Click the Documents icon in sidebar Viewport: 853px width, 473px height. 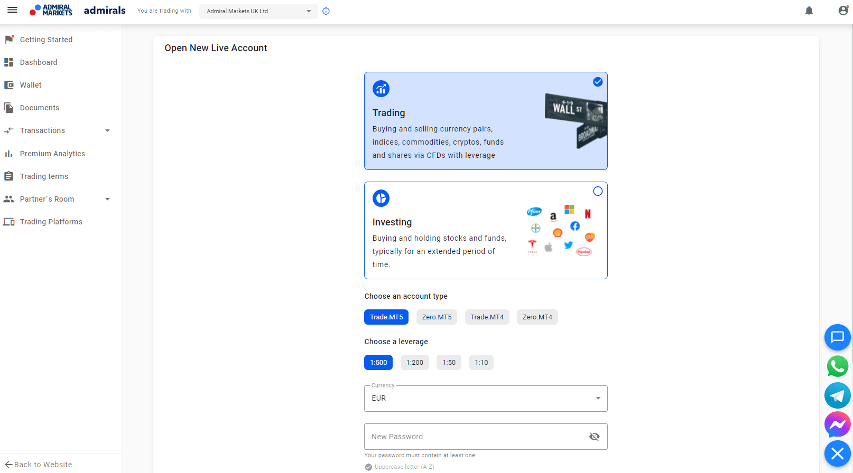[x=9, y=108]
